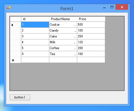Select the entire Candy row via its row header
This screenshot has width=134, height=111.
[x=15, y=30]
